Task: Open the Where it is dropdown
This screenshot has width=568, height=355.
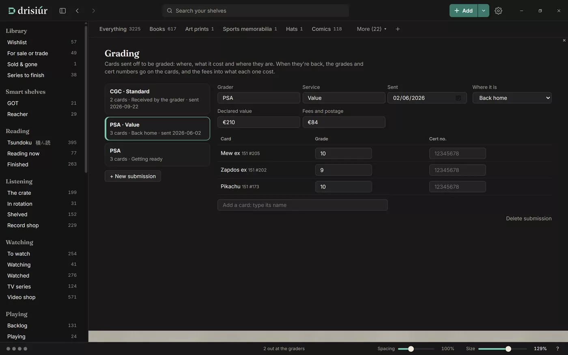Action: coord(512,98)
